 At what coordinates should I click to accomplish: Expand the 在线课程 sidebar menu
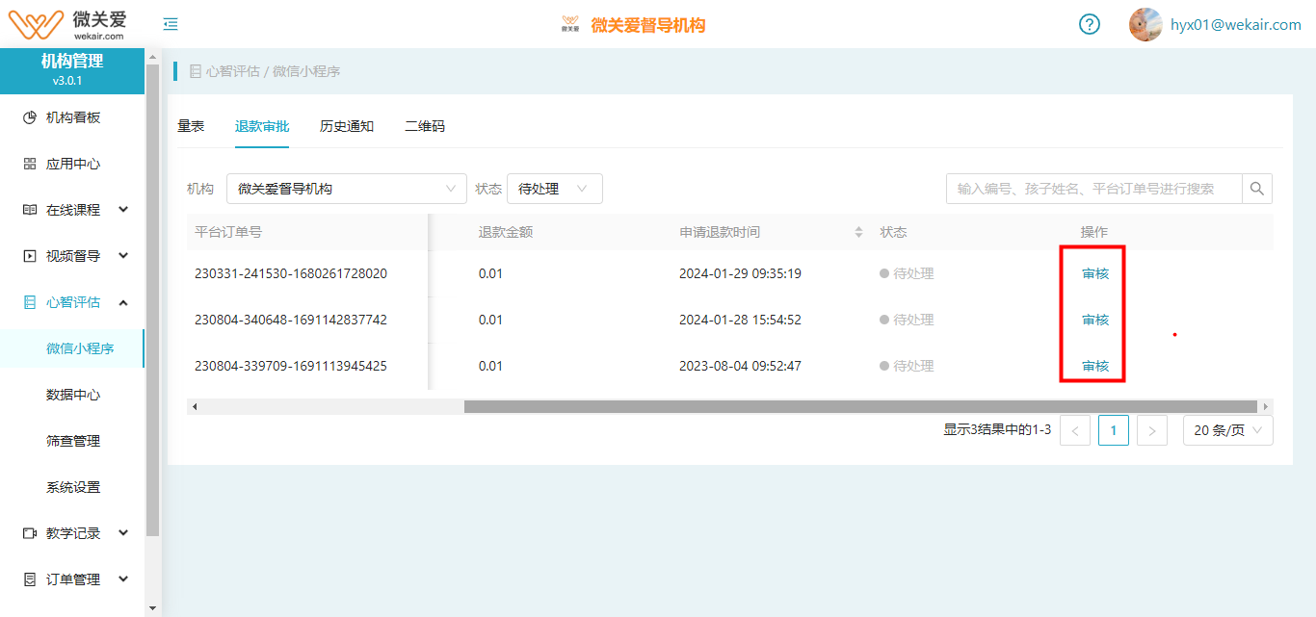(x=75, y=210)
